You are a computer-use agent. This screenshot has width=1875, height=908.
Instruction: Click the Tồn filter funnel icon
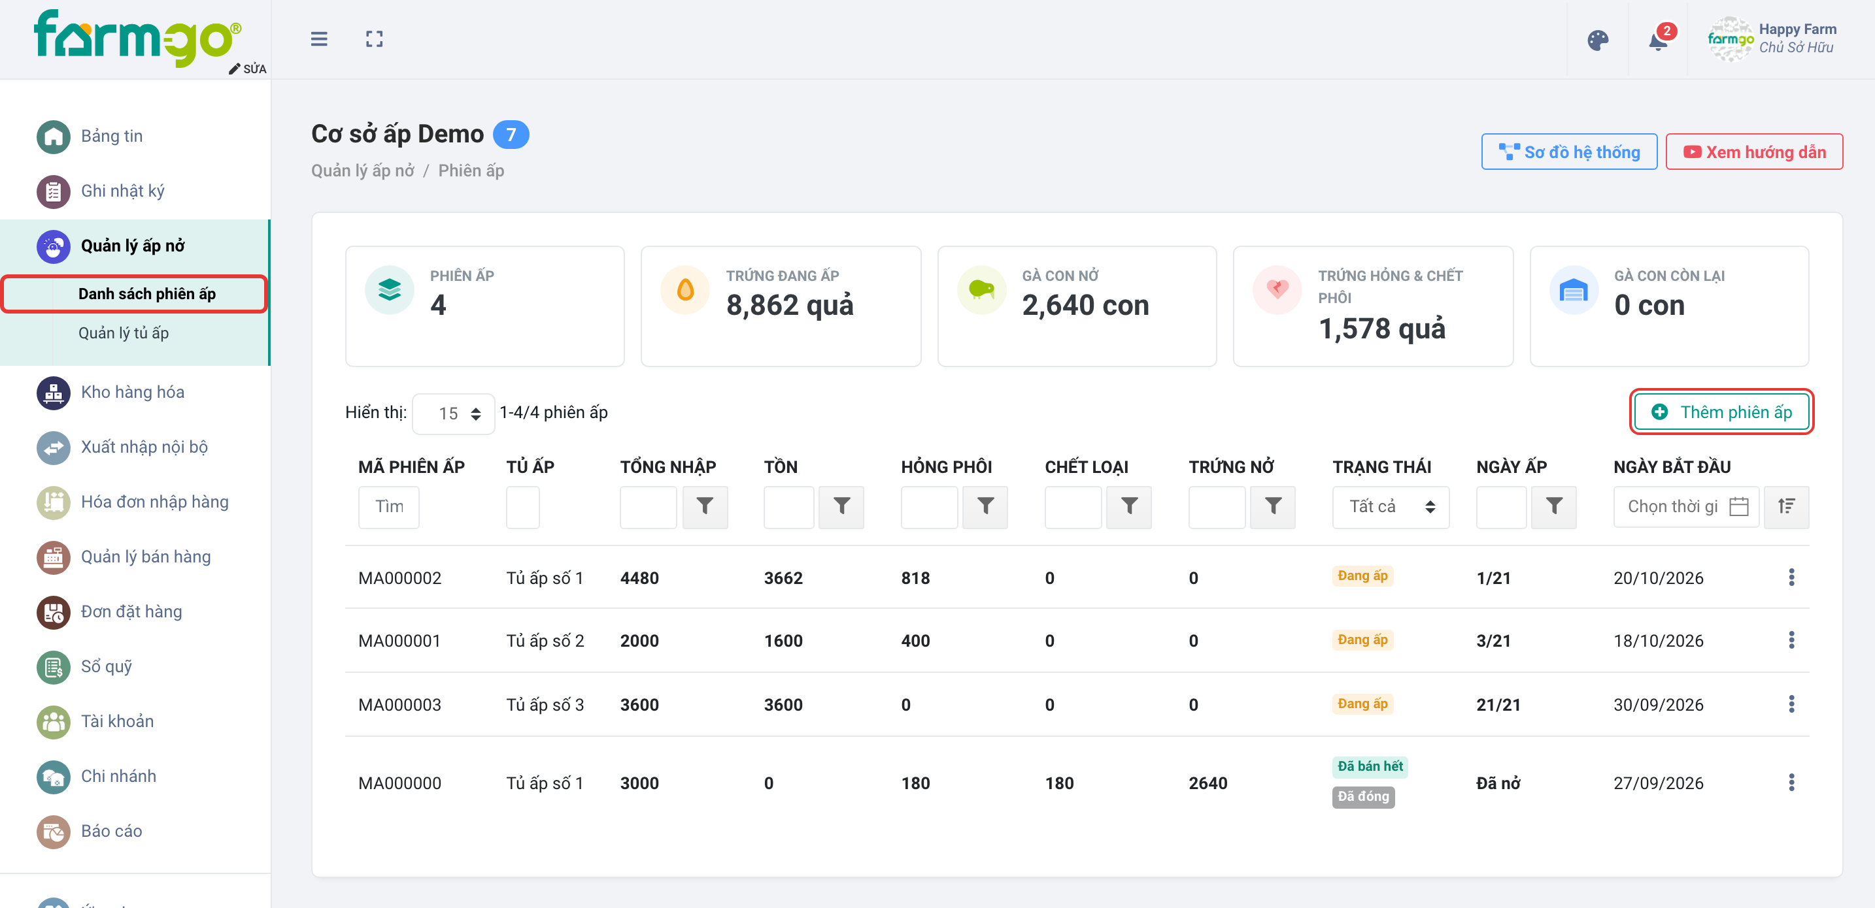(x=841, y=506)
